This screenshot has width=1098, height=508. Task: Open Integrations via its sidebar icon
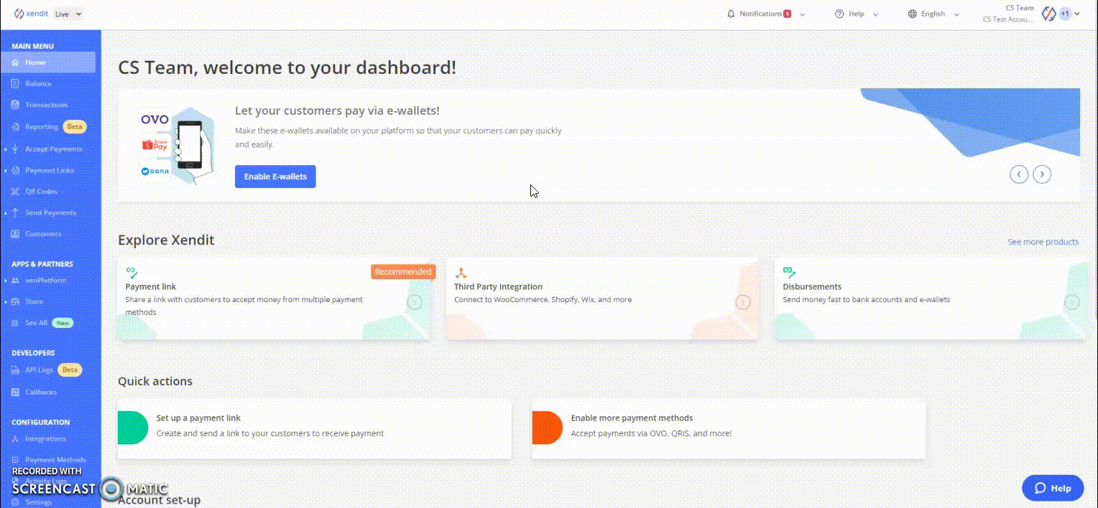pyautogui.click(x=16, y=438)
